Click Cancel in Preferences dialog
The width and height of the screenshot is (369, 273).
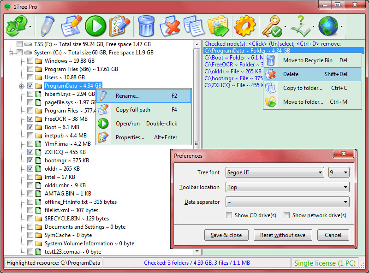click(x=333, y=235)
